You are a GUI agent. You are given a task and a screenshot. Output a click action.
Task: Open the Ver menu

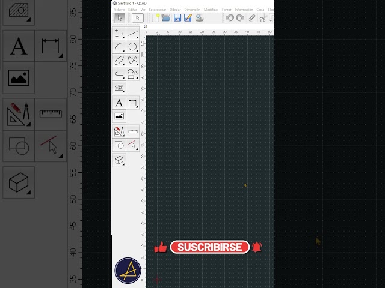143,10
